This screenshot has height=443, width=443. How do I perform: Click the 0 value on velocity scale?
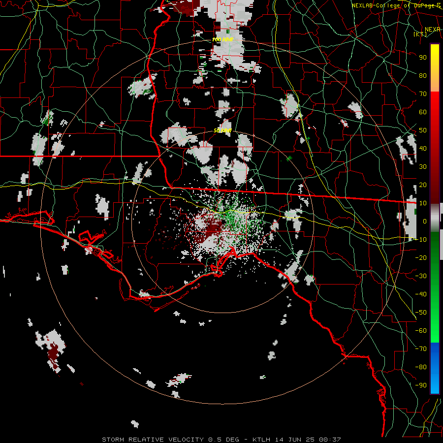coord(425,221)
